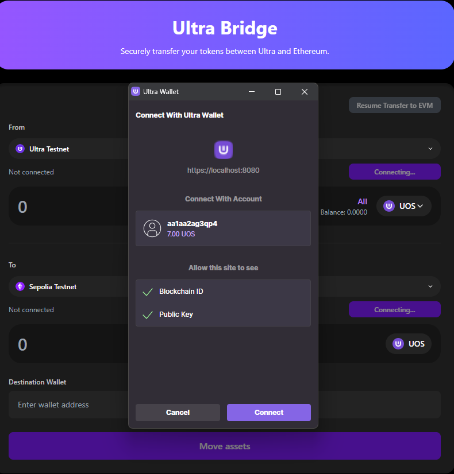Expand the To network dropdown
Viewport: 454px width, 474px height.
click(x=430, y=286)
